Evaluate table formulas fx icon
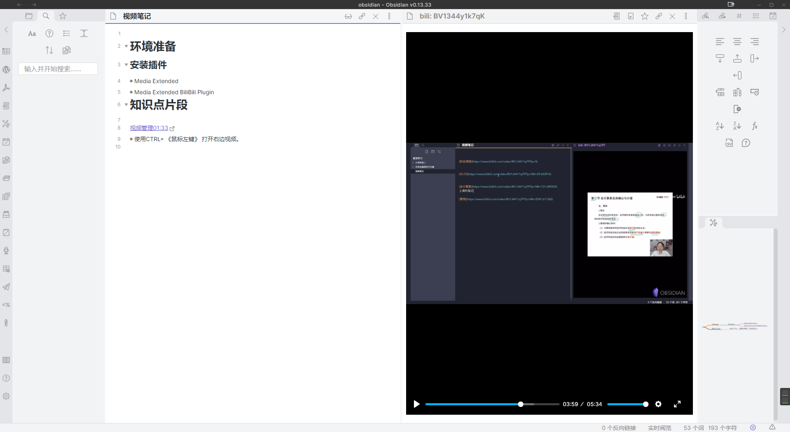Screen dimensions: 790x432 point(755,126)
